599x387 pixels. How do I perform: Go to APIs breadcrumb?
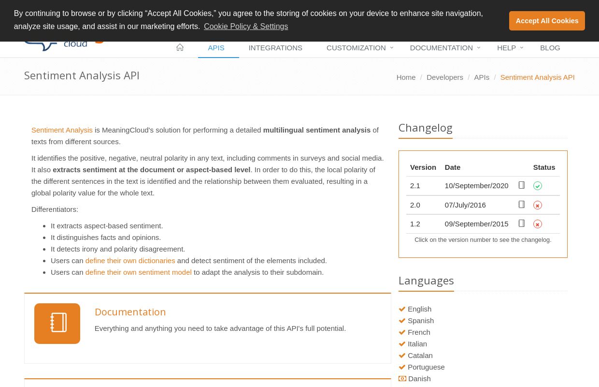[482, 77]
